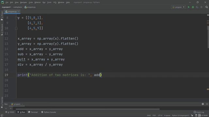Open the Structure tool window sidebar button
Screen dimensions: 209x117
click(x=2, y=30)
